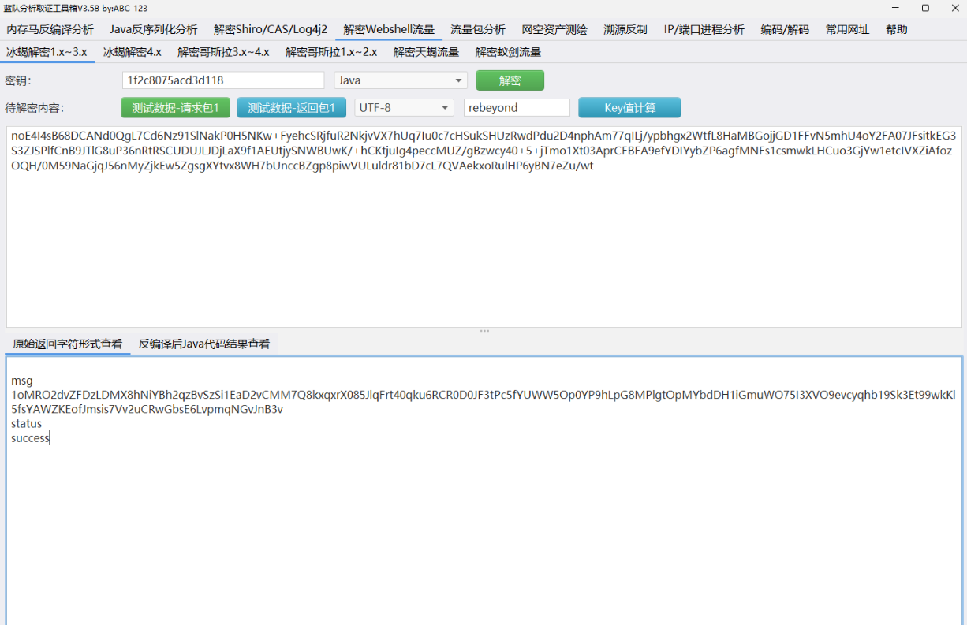Click the rebeyond password input field
Image resolution: width=967 pixels, height=625 pixels.
click(517, 107)
